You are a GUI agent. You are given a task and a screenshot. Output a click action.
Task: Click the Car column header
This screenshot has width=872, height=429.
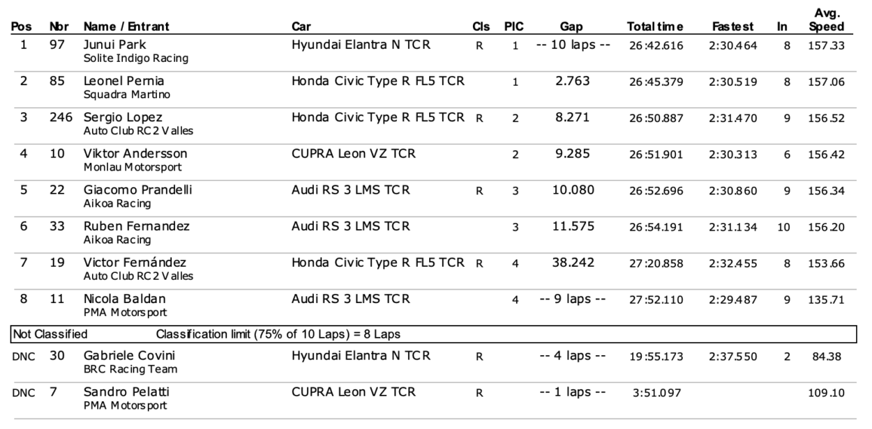[x=301, y=27]
